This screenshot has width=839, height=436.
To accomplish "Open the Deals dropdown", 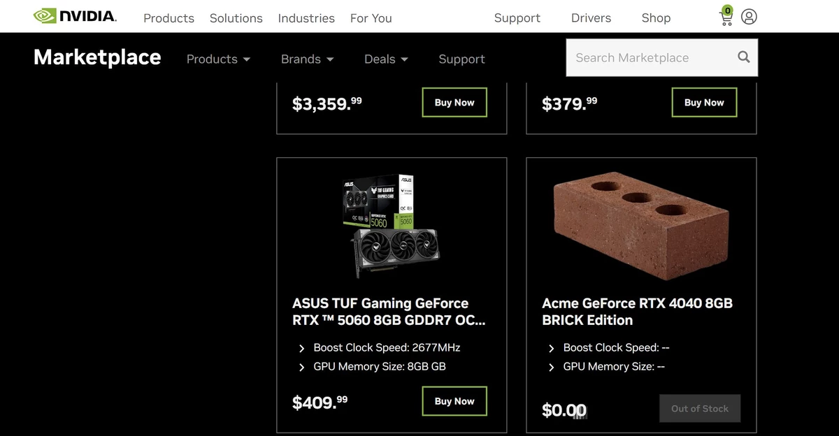I will pos(385,59).
